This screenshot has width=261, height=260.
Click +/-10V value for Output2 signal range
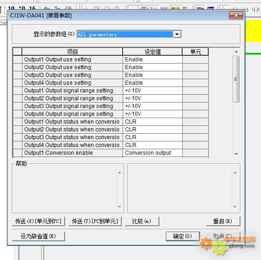click(152, 98)
